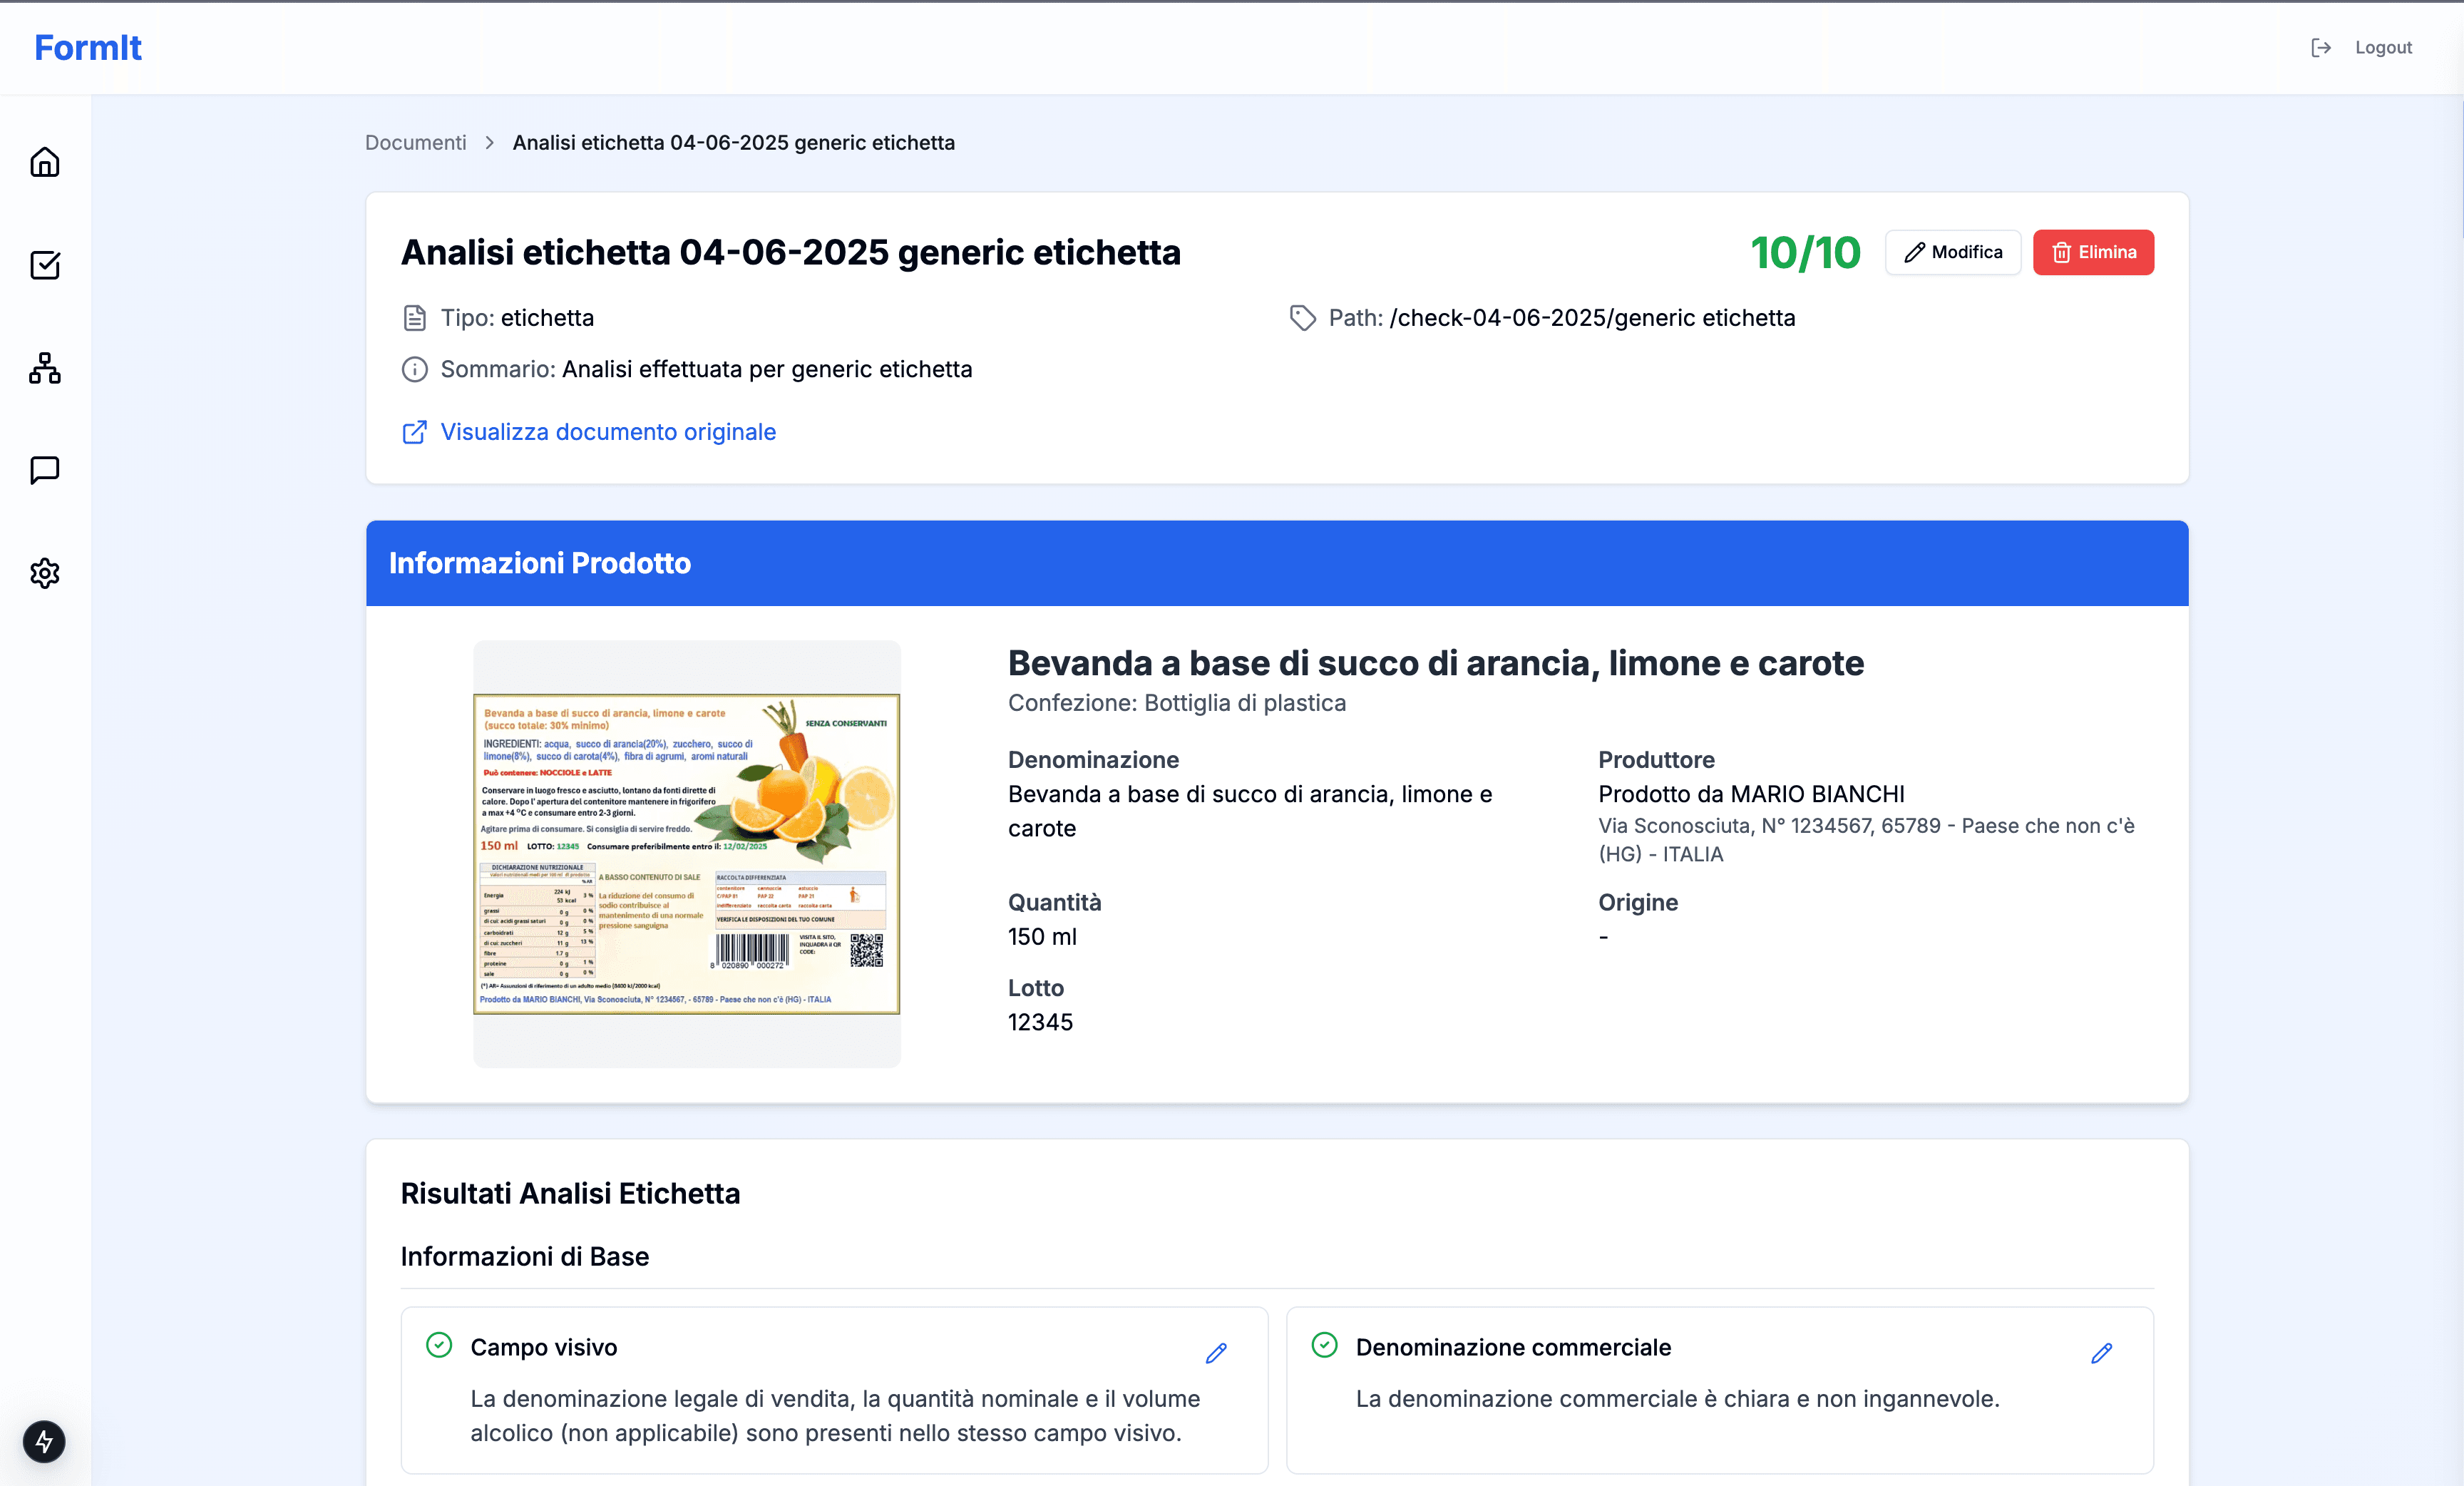Screen dimensions: 2464x1486
Task: Click the breadcrumb chevron separator
Action: click(490, 142)
